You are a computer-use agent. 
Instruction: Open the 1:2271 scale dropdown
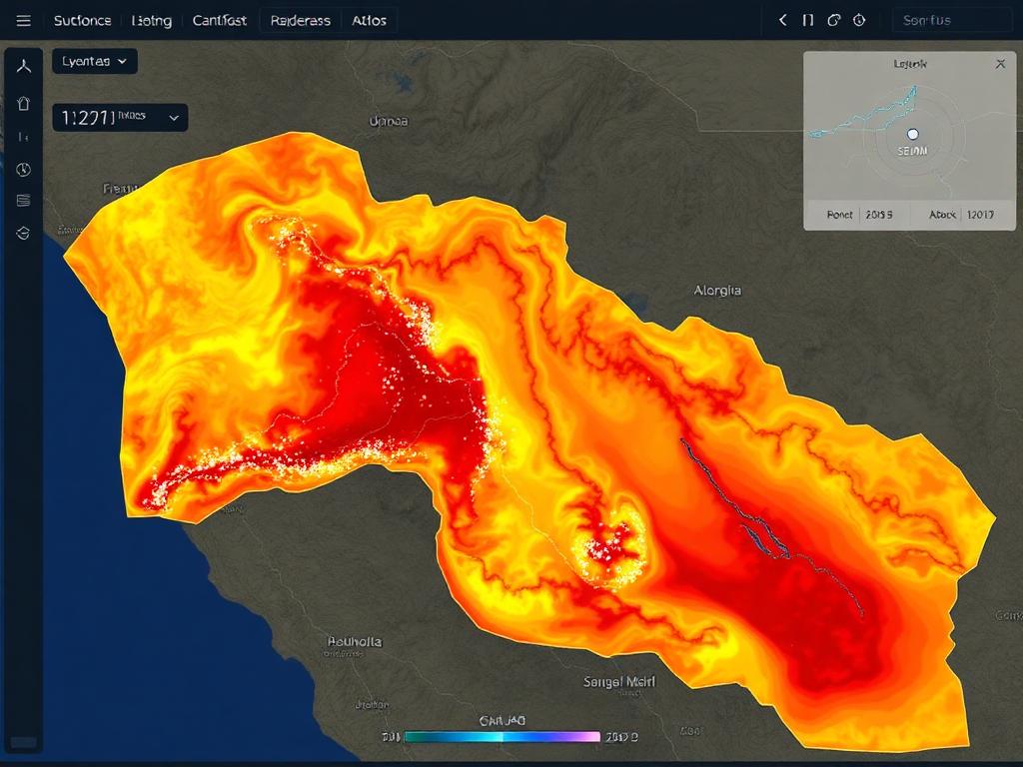tap(120, 118)
